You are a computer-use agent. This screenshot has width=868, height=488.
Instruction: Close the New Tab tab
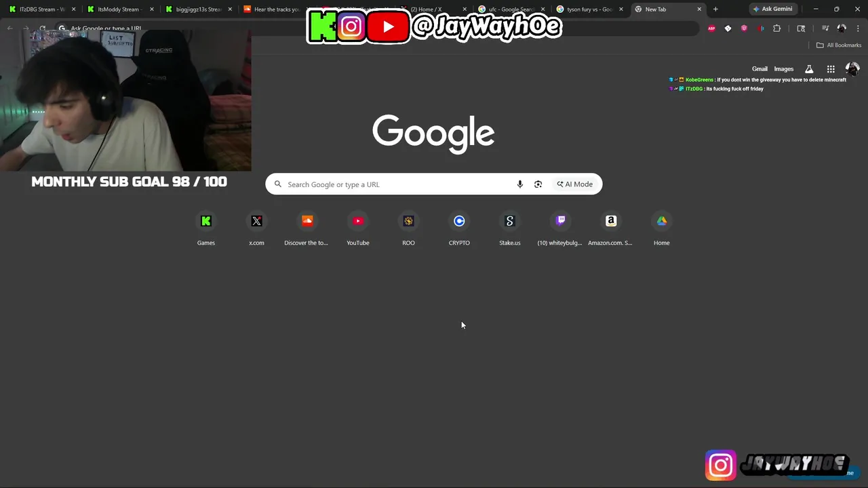[x=699, y=9]
